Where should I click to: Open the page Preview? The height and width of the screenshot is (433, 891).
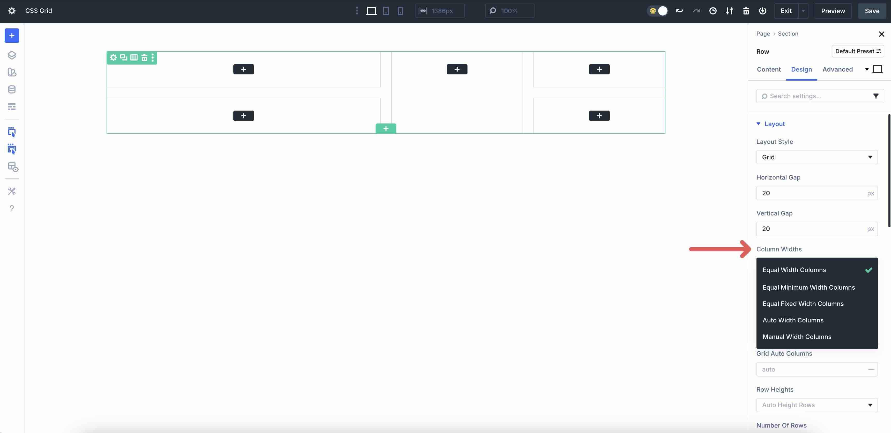pos(833,11)
